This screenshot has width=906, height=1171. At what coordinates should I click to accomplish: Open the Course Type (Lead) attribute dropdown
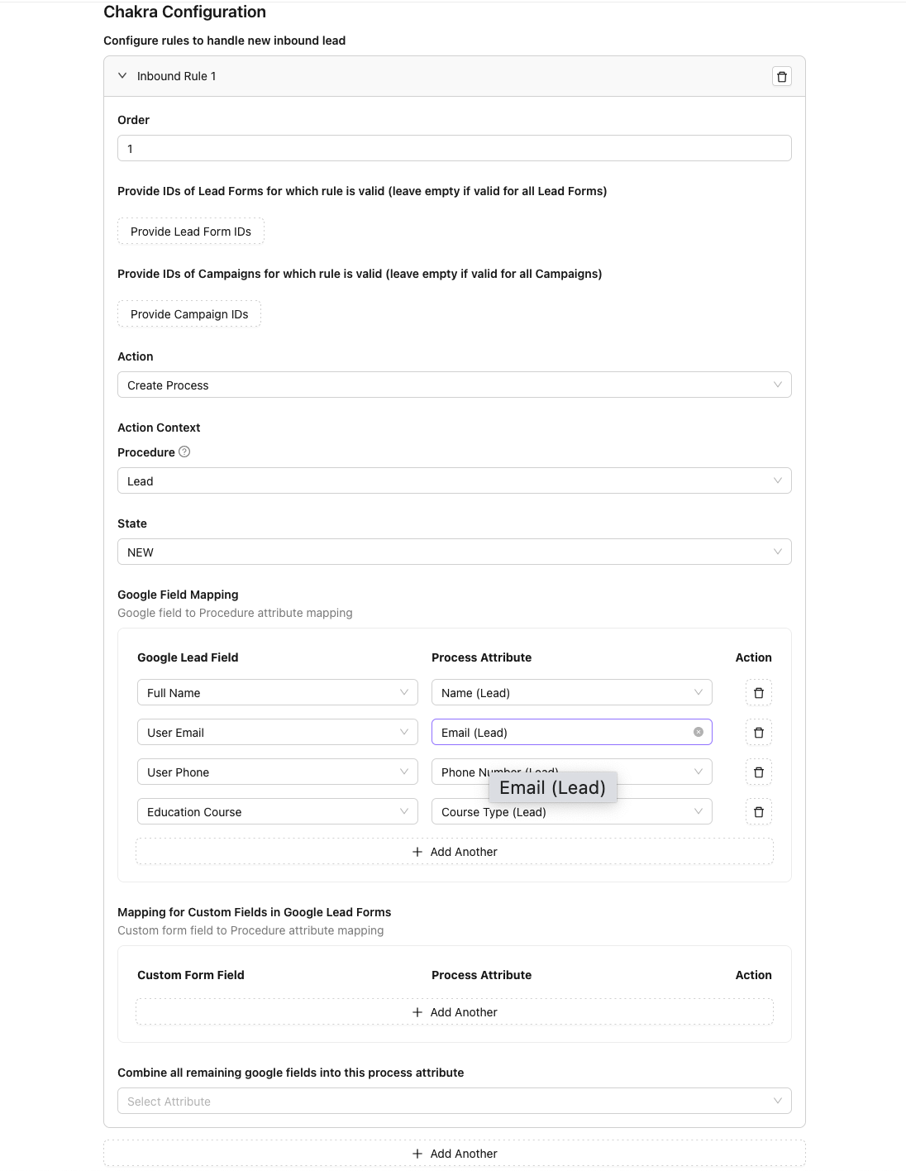pyautogui.click(x=571, y=812)
